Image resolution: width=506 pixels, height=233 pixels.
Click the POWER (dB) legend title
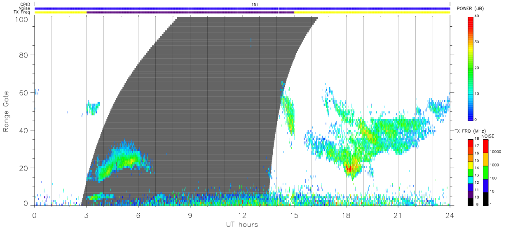point(470,9)
